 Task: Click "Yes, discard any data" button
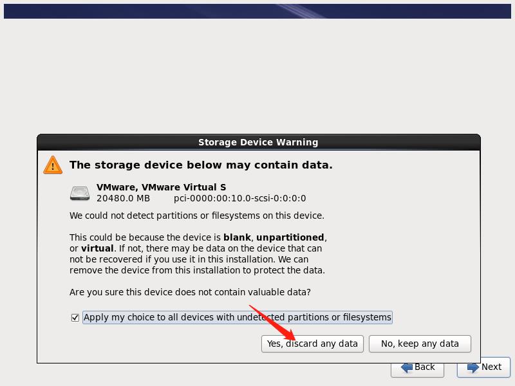312,344
